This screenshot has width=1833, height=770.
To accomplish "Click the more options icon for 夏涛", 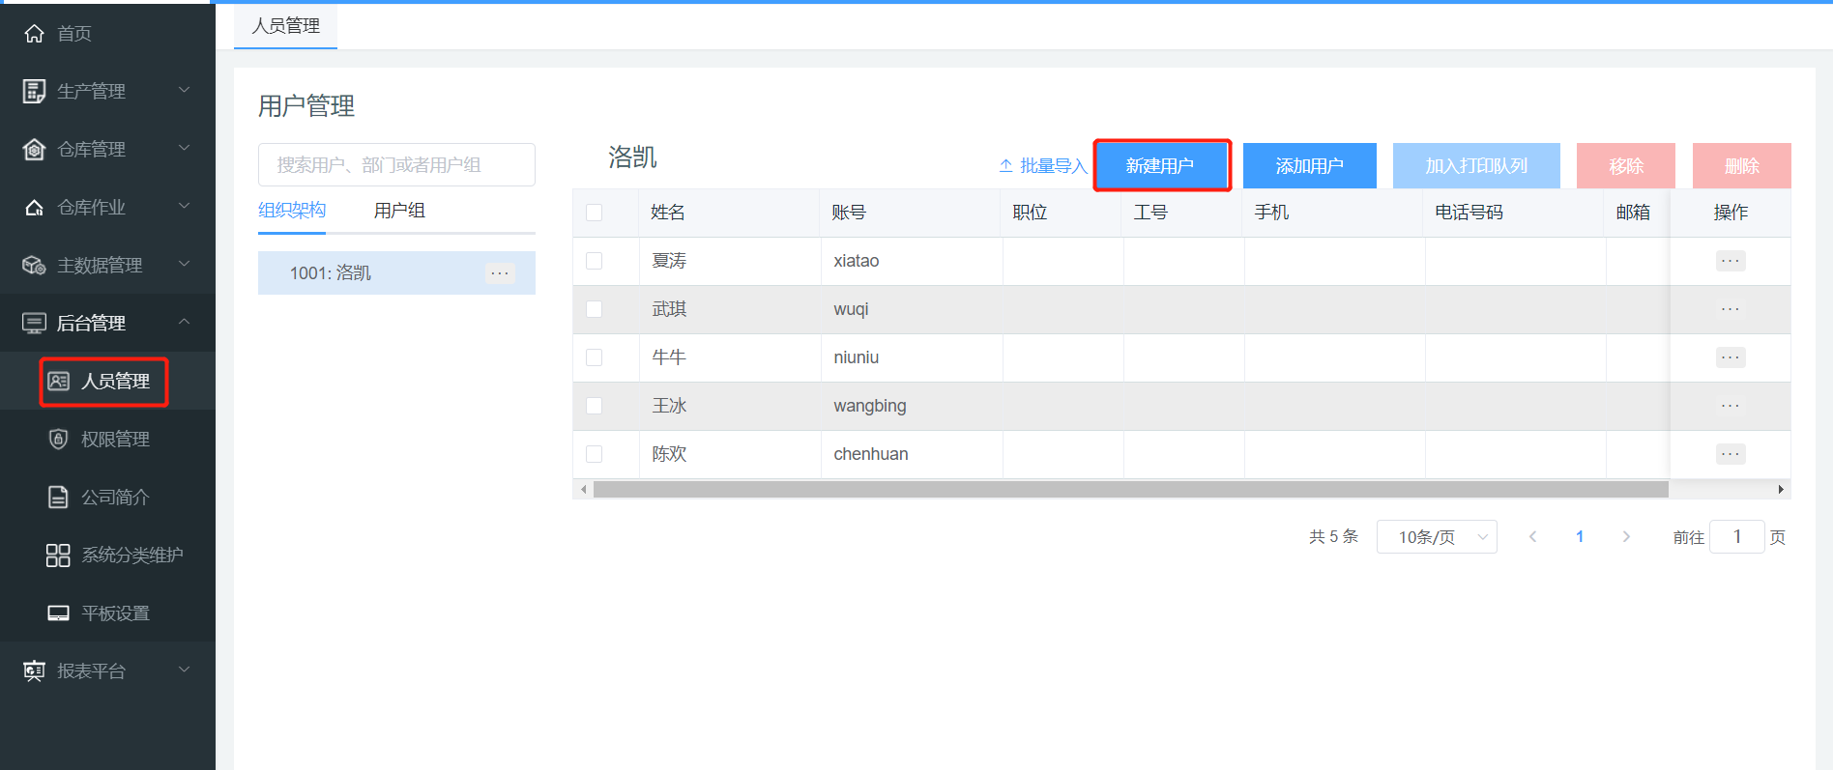I will click(1730, 261).
